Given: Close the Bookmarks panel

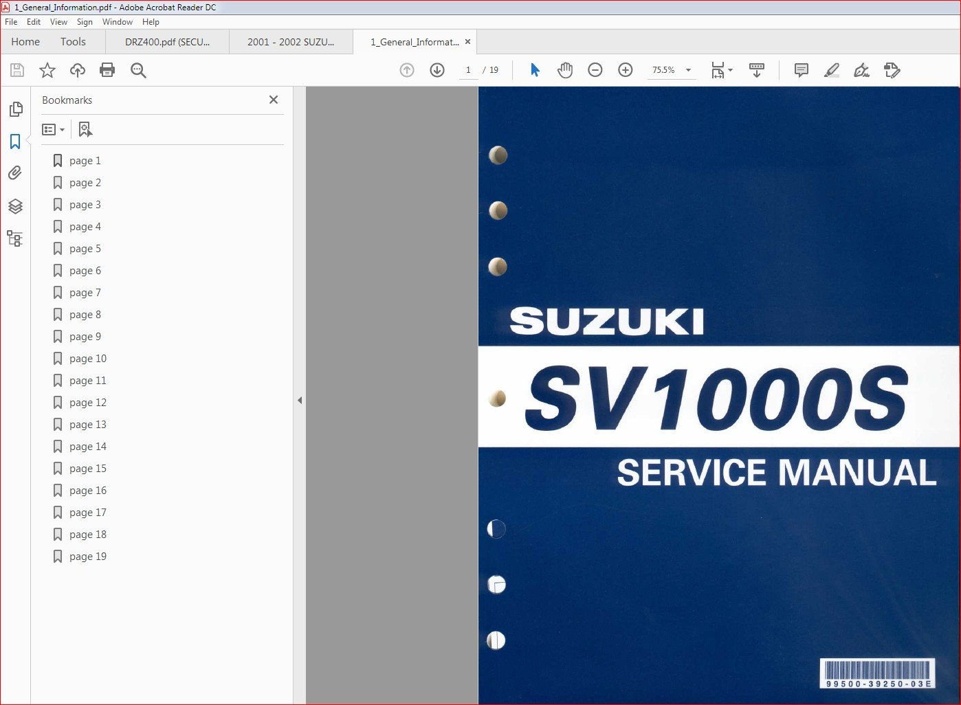Looking at the screenshot, I should 274,100.
